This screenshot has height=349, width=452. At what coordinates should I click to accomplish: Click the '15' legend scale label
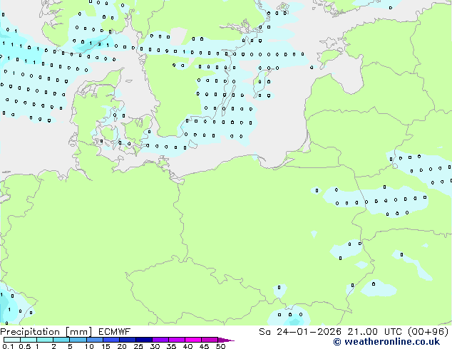[106, 346]
